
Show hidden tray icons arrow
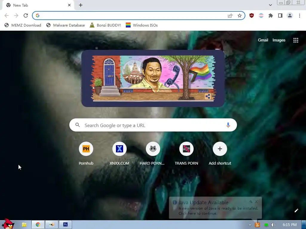pyautogui.click(x=250, y=225)
